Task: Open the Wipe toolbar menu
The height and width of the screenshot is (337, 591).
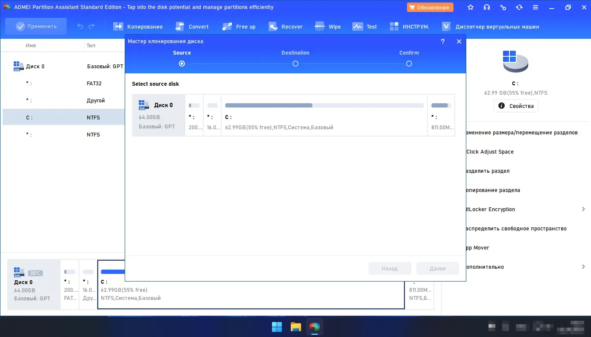Action: pyautogui.click(x=328, y=26)
